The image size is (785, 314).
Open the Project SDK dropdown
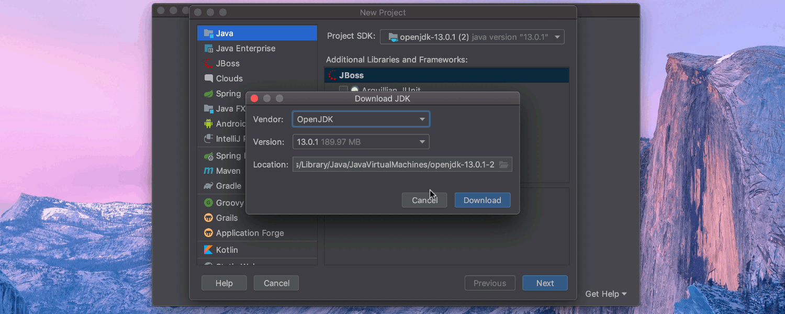[x=472, y=37]
